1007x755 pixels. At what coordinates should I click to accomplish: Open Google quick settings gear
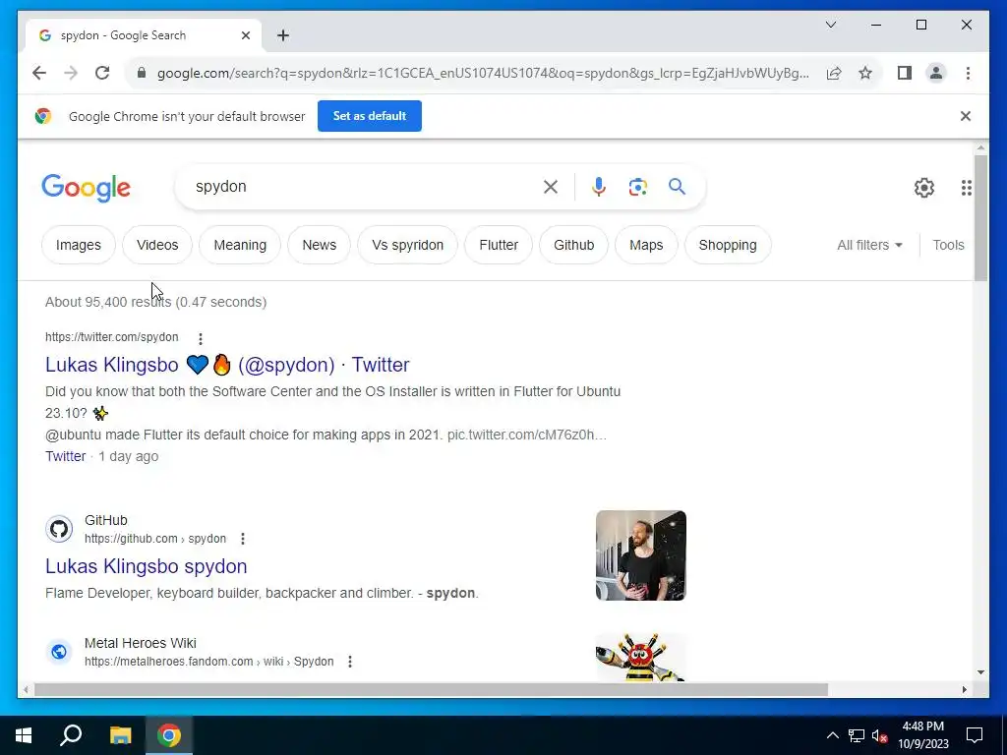pyautogui.click(x=924, y=188)
